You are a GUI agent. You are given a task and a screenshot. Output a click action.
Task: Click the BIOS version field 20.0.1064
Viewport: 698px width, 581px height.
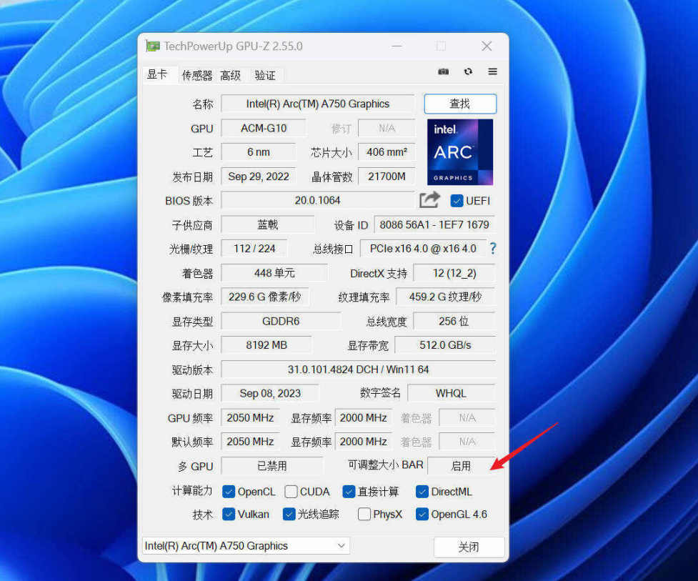pyautogui.click(x=317, y=200)
